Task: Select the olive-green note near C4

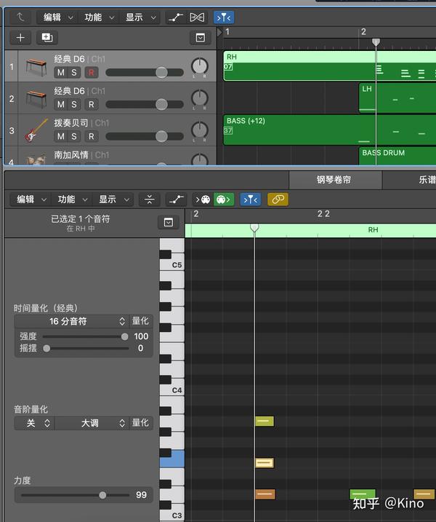Action: coord(265,421)
